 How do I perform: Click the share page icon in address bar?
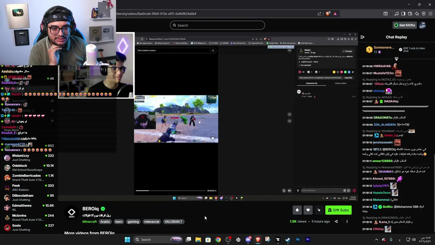(x=319, y=14)
